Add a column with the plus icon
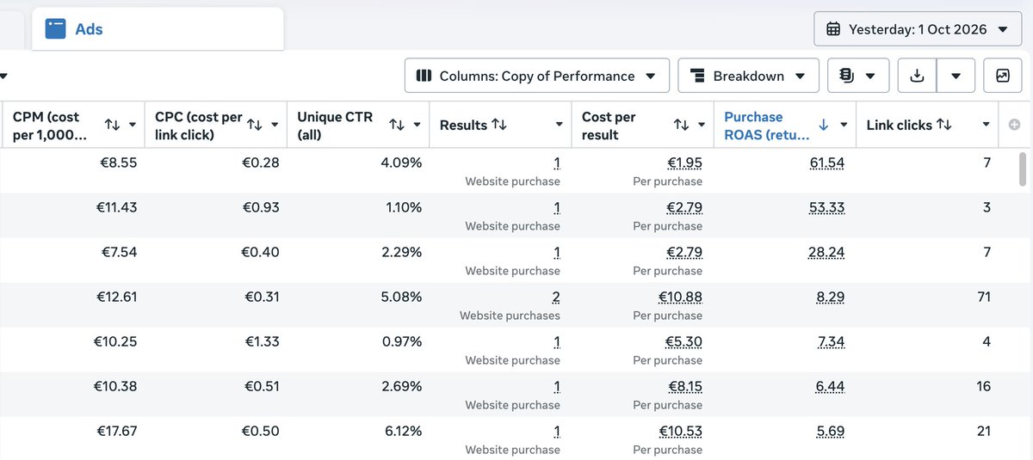The height and width of the screenshot is (460, 1033). (1014, 125)
